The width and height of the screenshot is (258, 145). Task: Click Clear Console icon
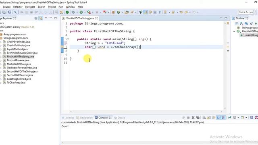(x=204, y=118)
